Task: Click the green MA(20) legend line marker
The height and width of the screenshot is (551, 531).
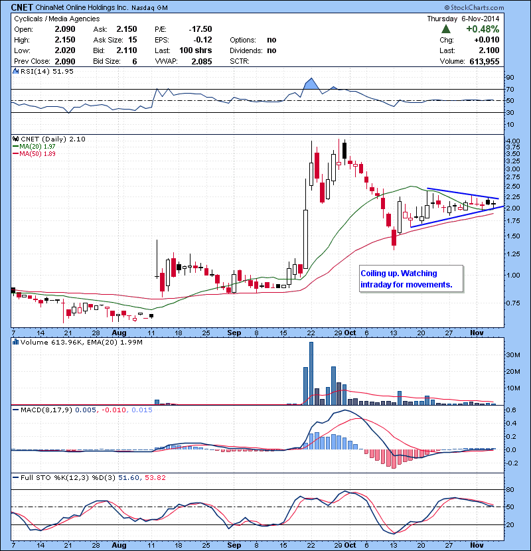Action: point(15,147)
